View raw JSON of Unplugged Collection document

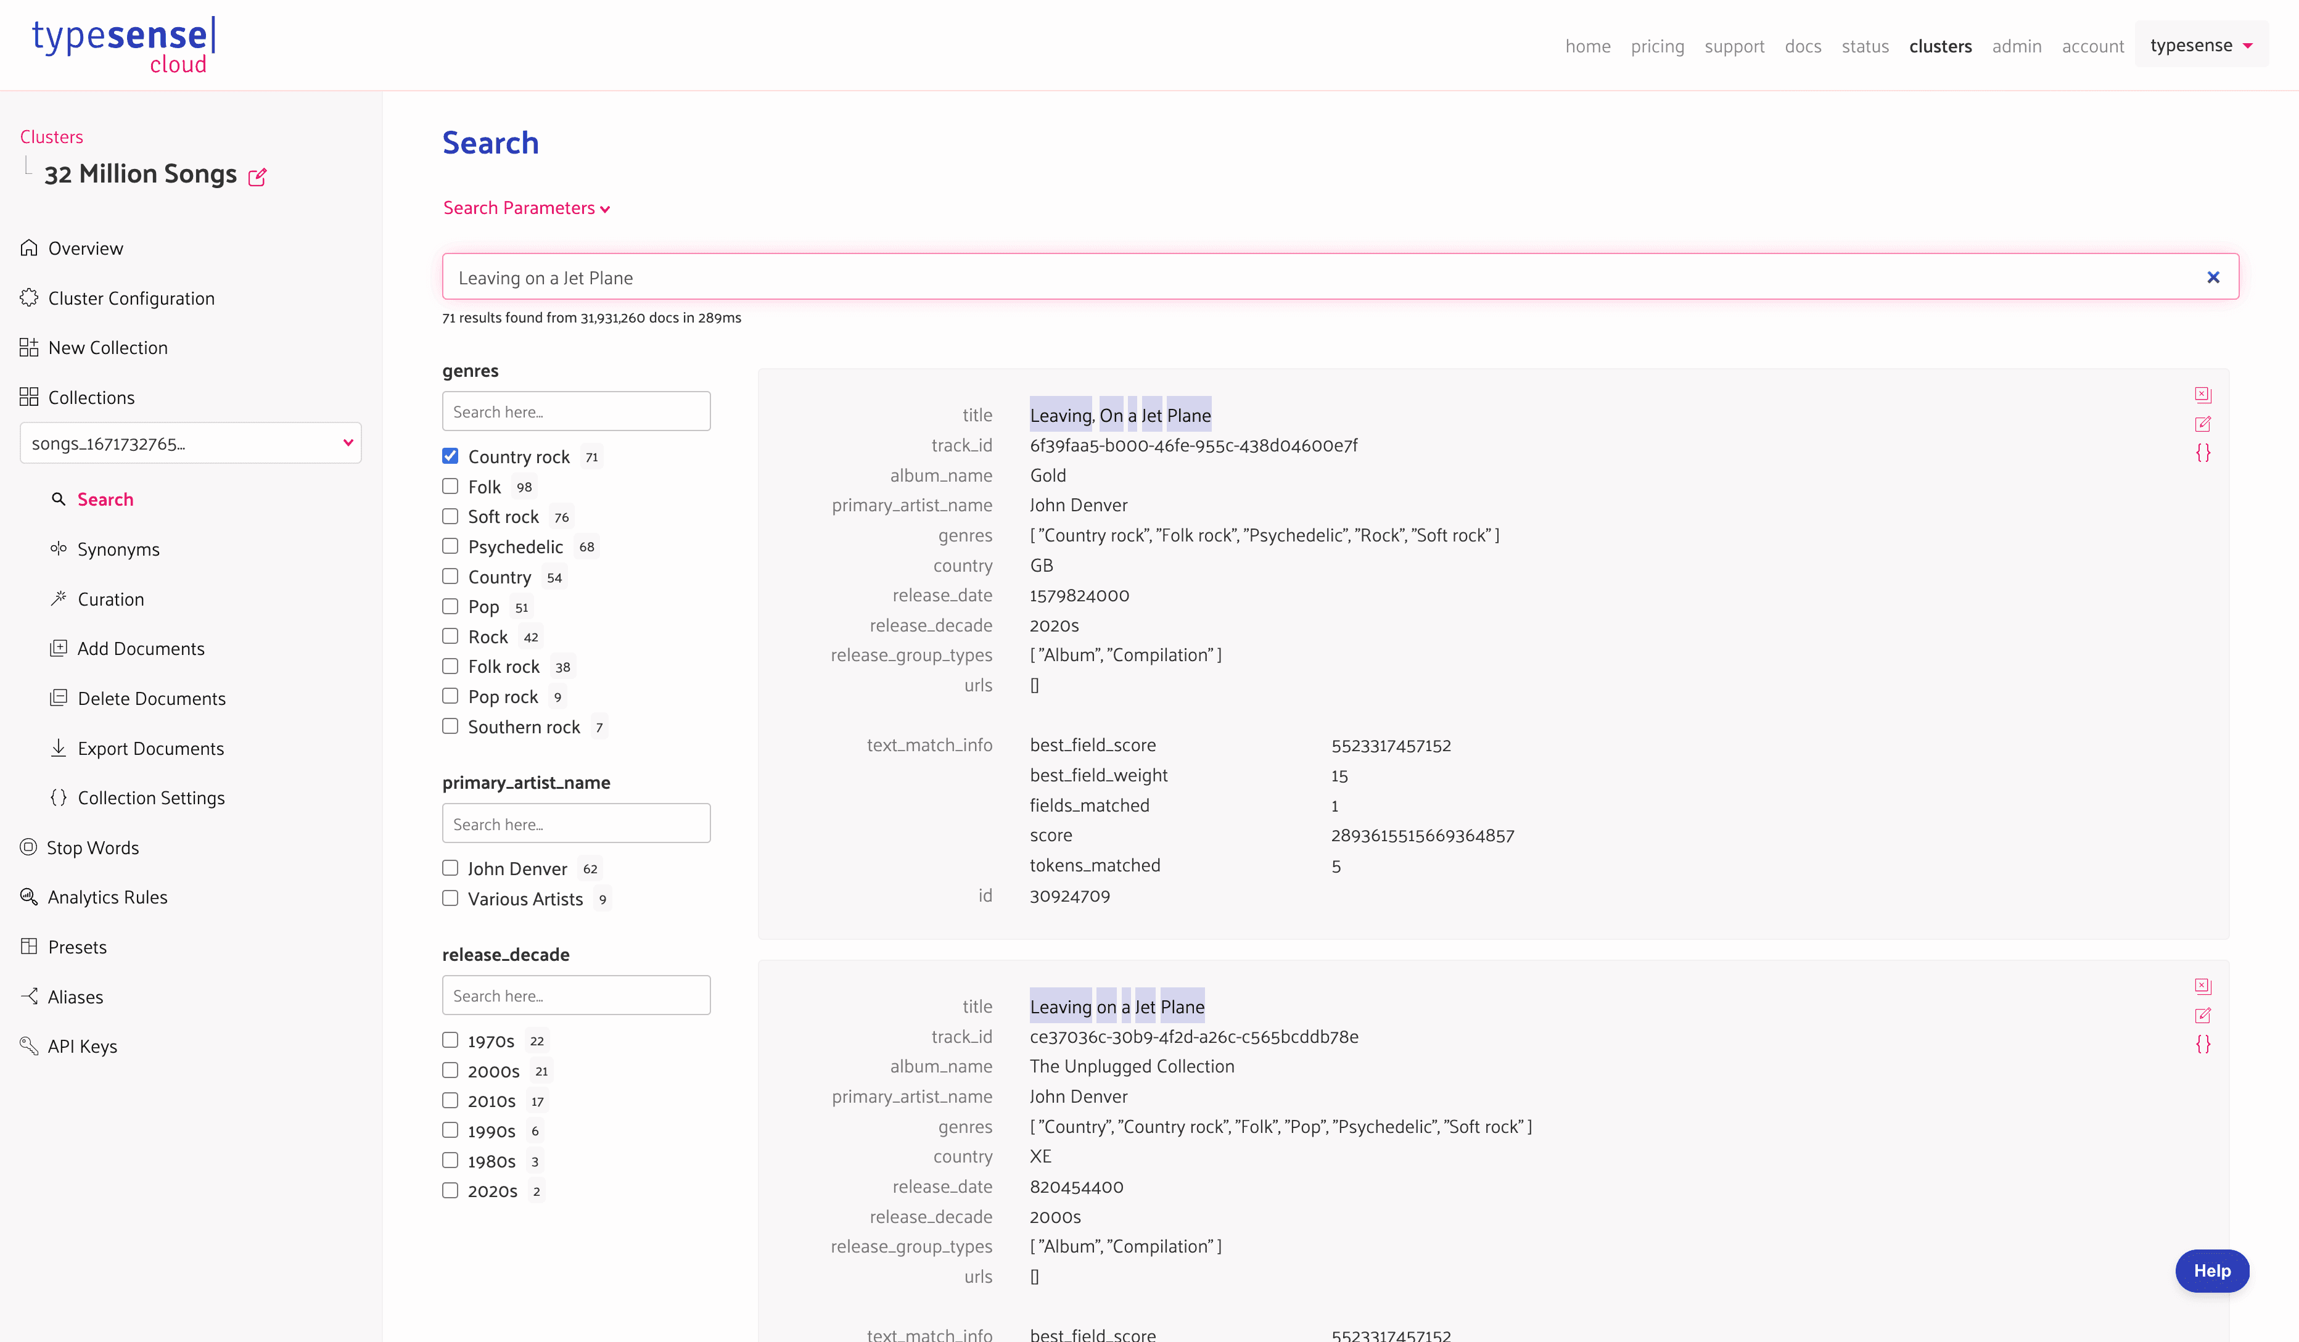pyautogui.click(x=2202, y=1044)
